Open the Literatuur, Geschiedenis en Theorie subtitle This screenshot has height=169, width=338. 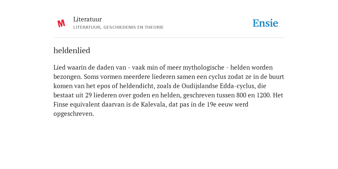(118, 27)
